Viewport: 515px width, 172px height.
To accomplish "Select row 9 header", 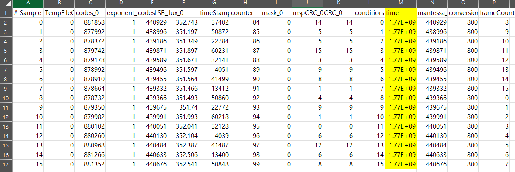I will coord(6,88).
